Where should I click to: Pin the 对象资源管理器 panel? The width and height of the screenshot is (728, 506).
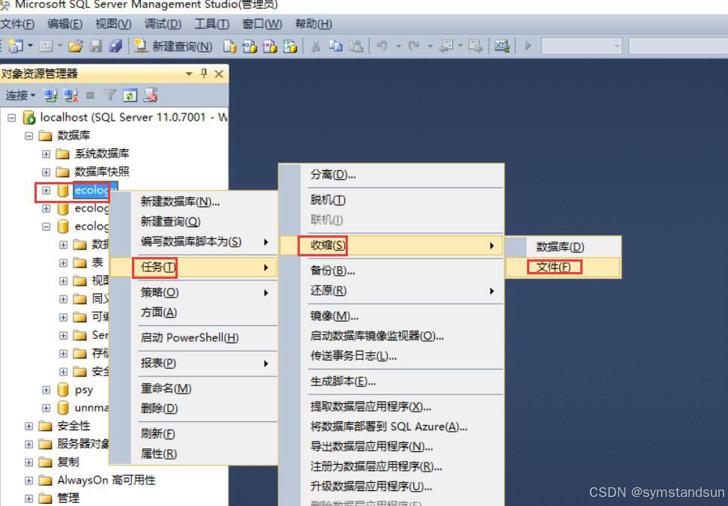pos(204,73)
